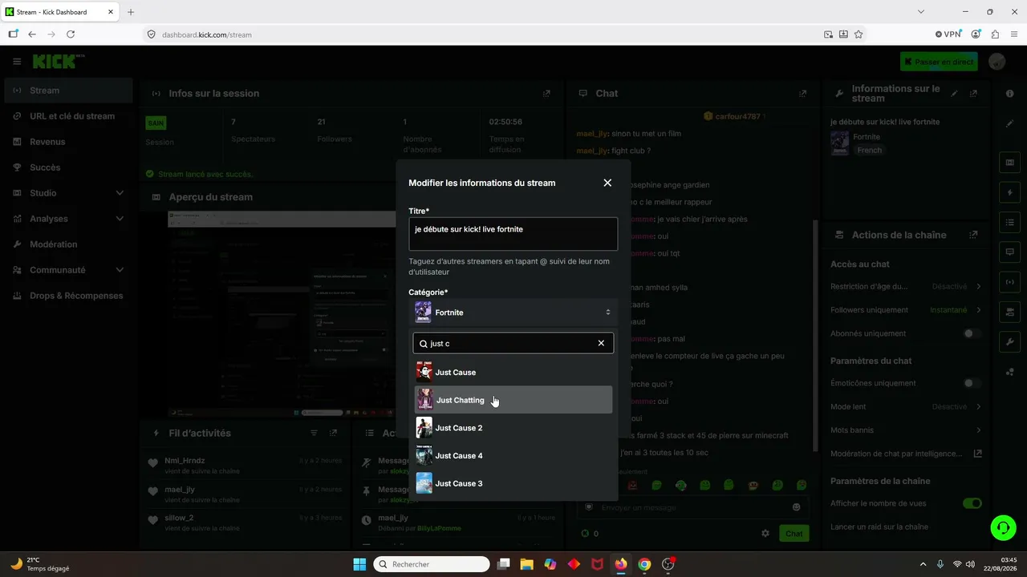Pop out Informations sur le stream panel

coord(973,94)
